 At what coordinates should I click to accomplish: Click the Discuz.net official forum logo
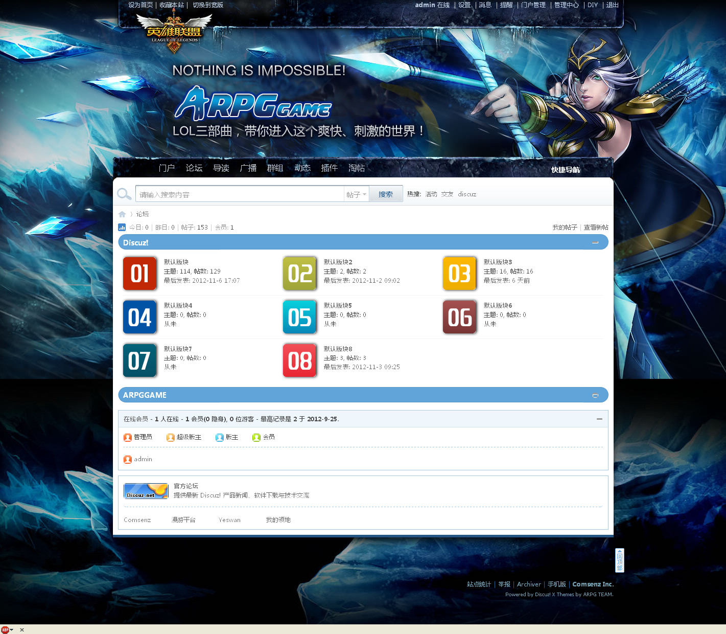pyautogui.click(x=146, y=491)
